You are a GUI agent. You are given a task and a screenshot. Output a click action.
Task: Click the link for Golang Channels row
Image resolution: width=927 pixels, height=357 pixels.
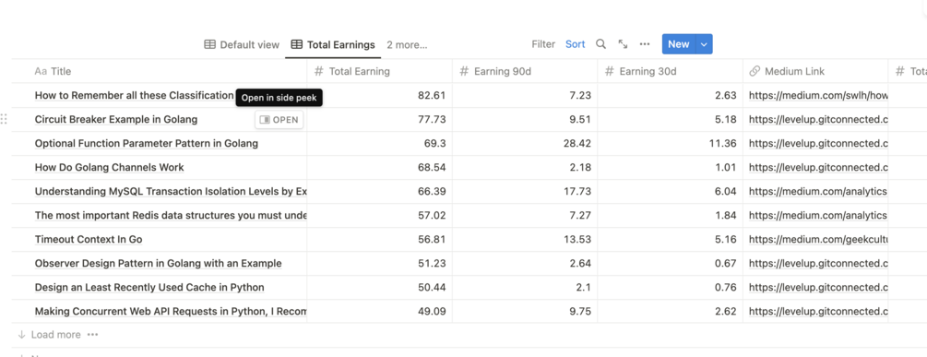818,167
